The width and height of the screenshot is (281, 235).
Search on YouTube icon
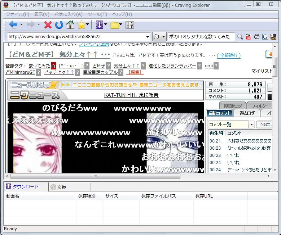(x=249, y=37)
